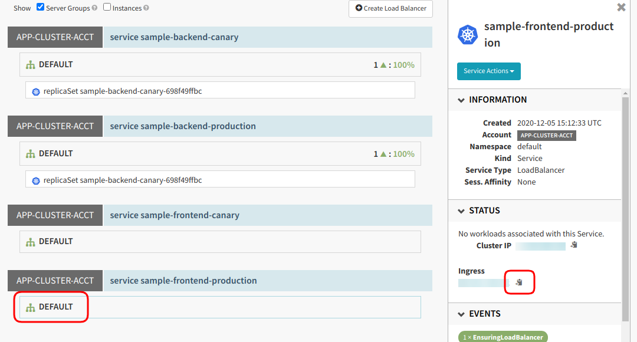This screenshot has width=637, height=342.
Task: Collapse the EVENTS section
Action: point(461,314)
